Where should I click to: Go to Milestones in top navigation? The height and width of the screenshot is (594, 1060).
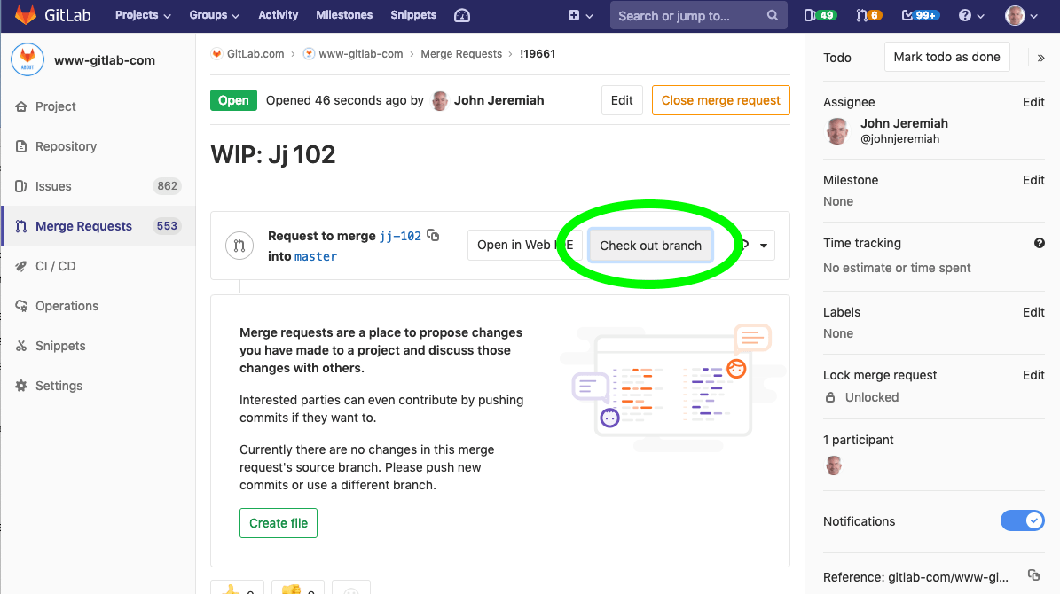pos(344,15)
